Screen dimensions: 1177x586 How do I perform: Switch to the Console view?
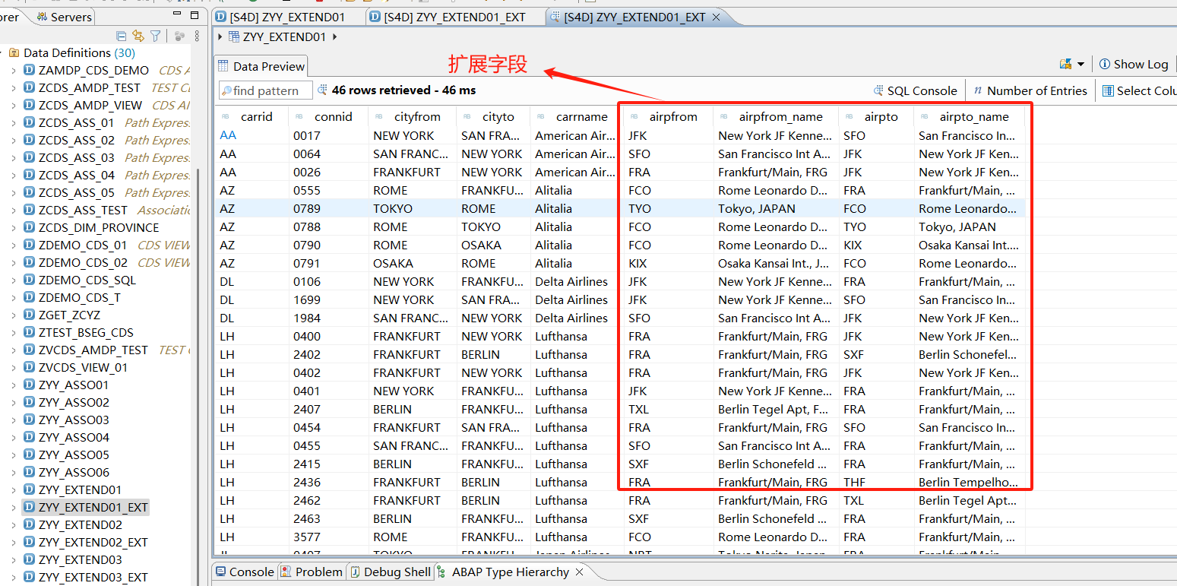251,572
